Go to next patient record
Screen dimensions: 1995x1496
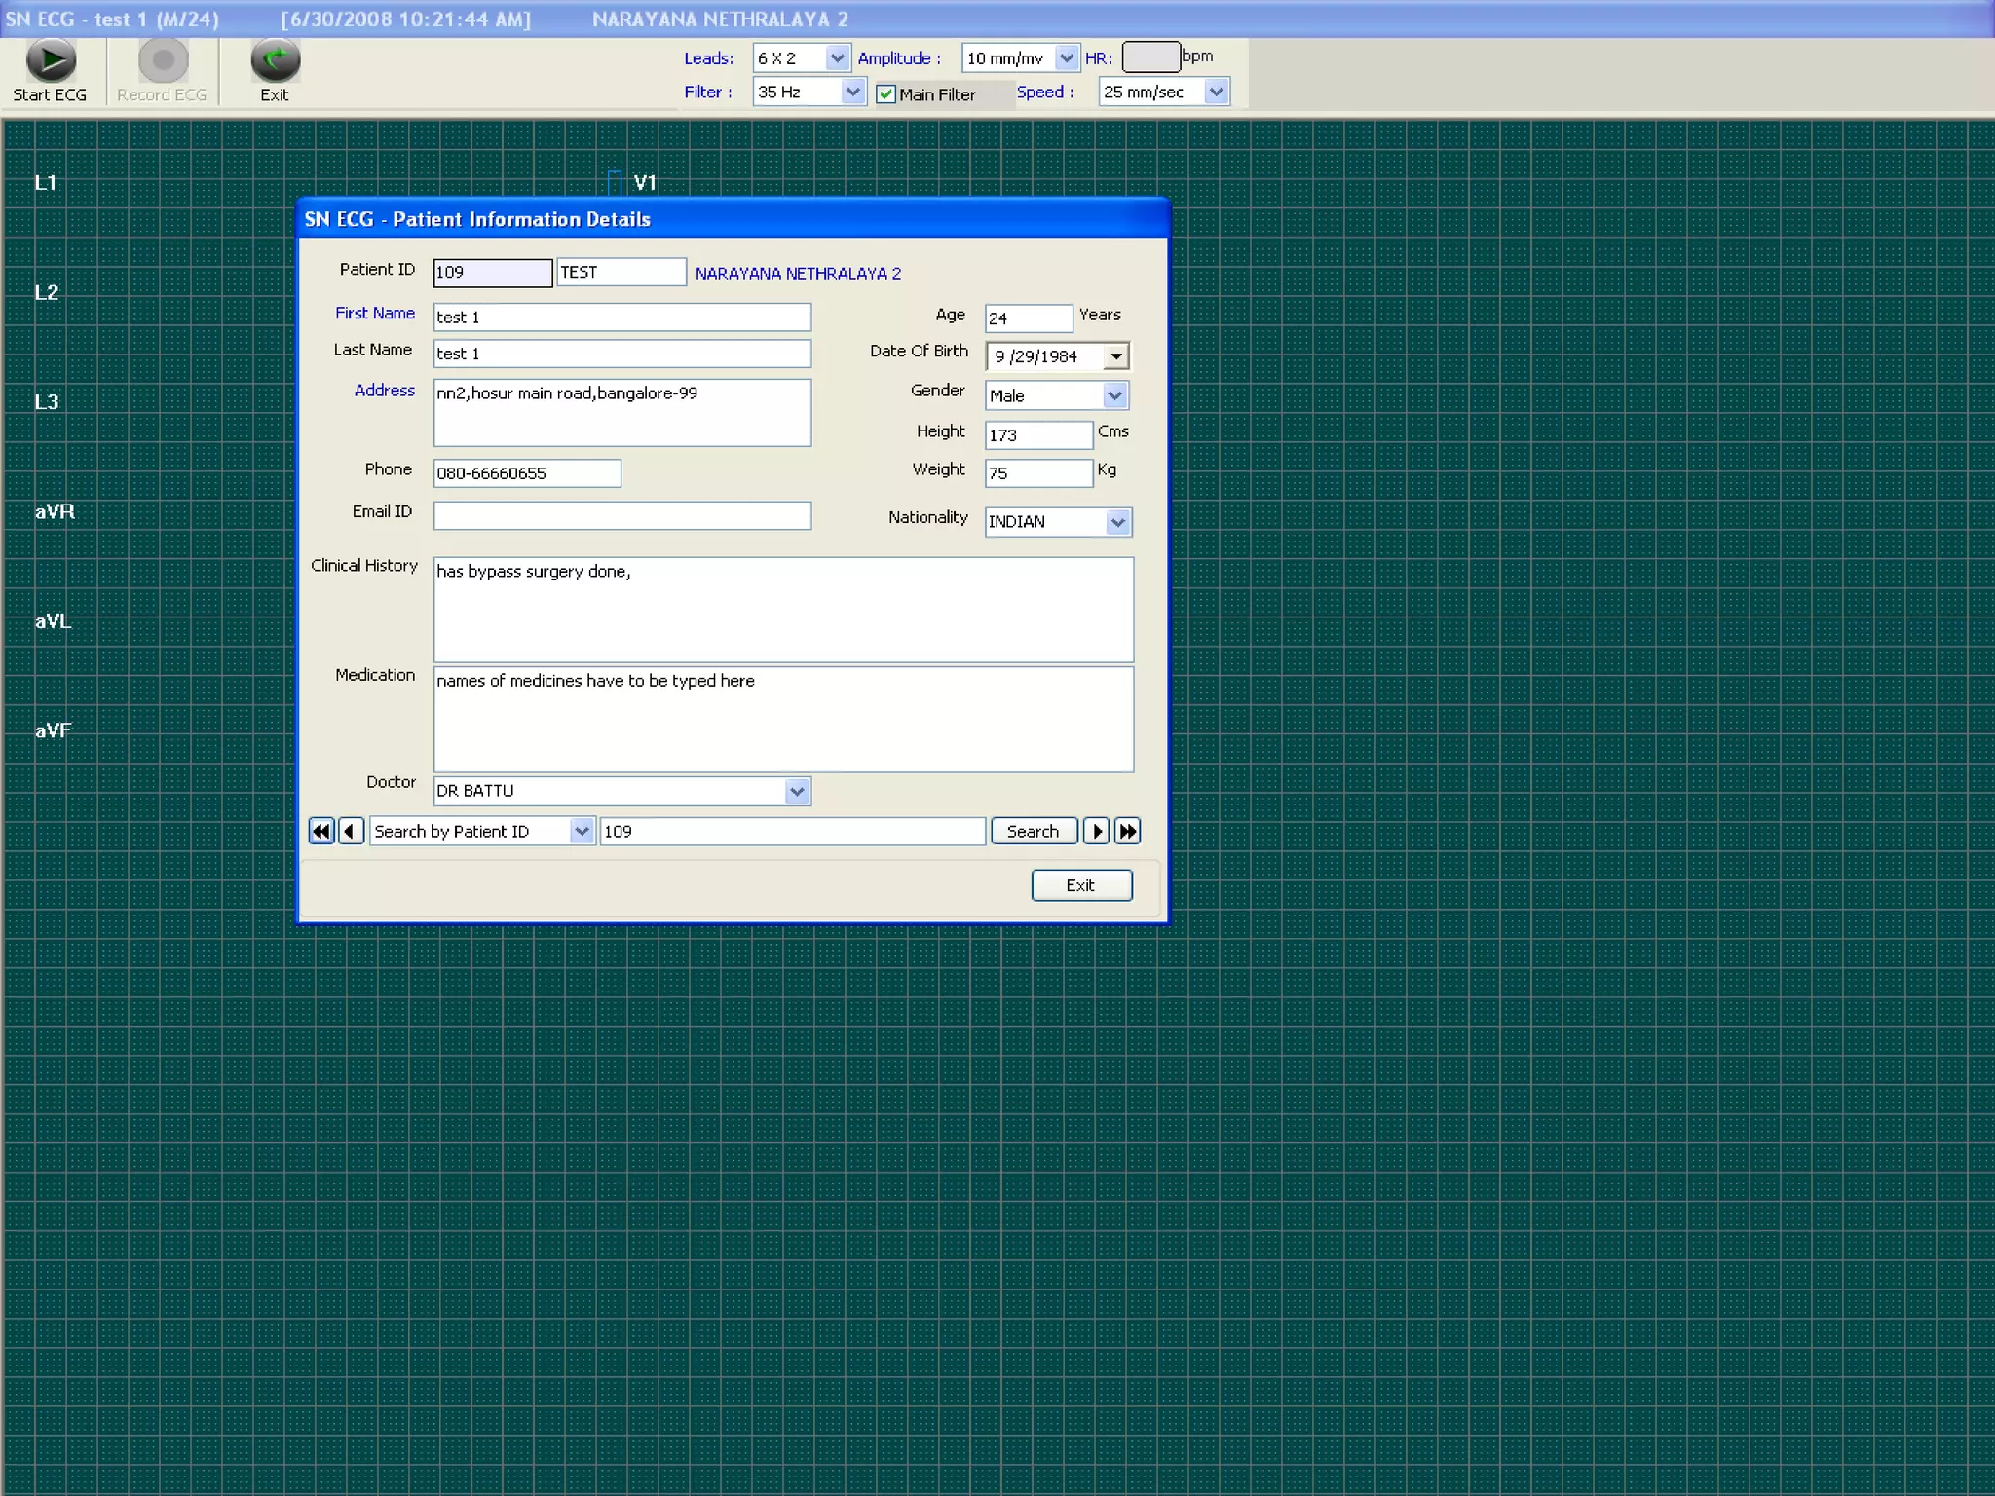(x=1096, y=831)
